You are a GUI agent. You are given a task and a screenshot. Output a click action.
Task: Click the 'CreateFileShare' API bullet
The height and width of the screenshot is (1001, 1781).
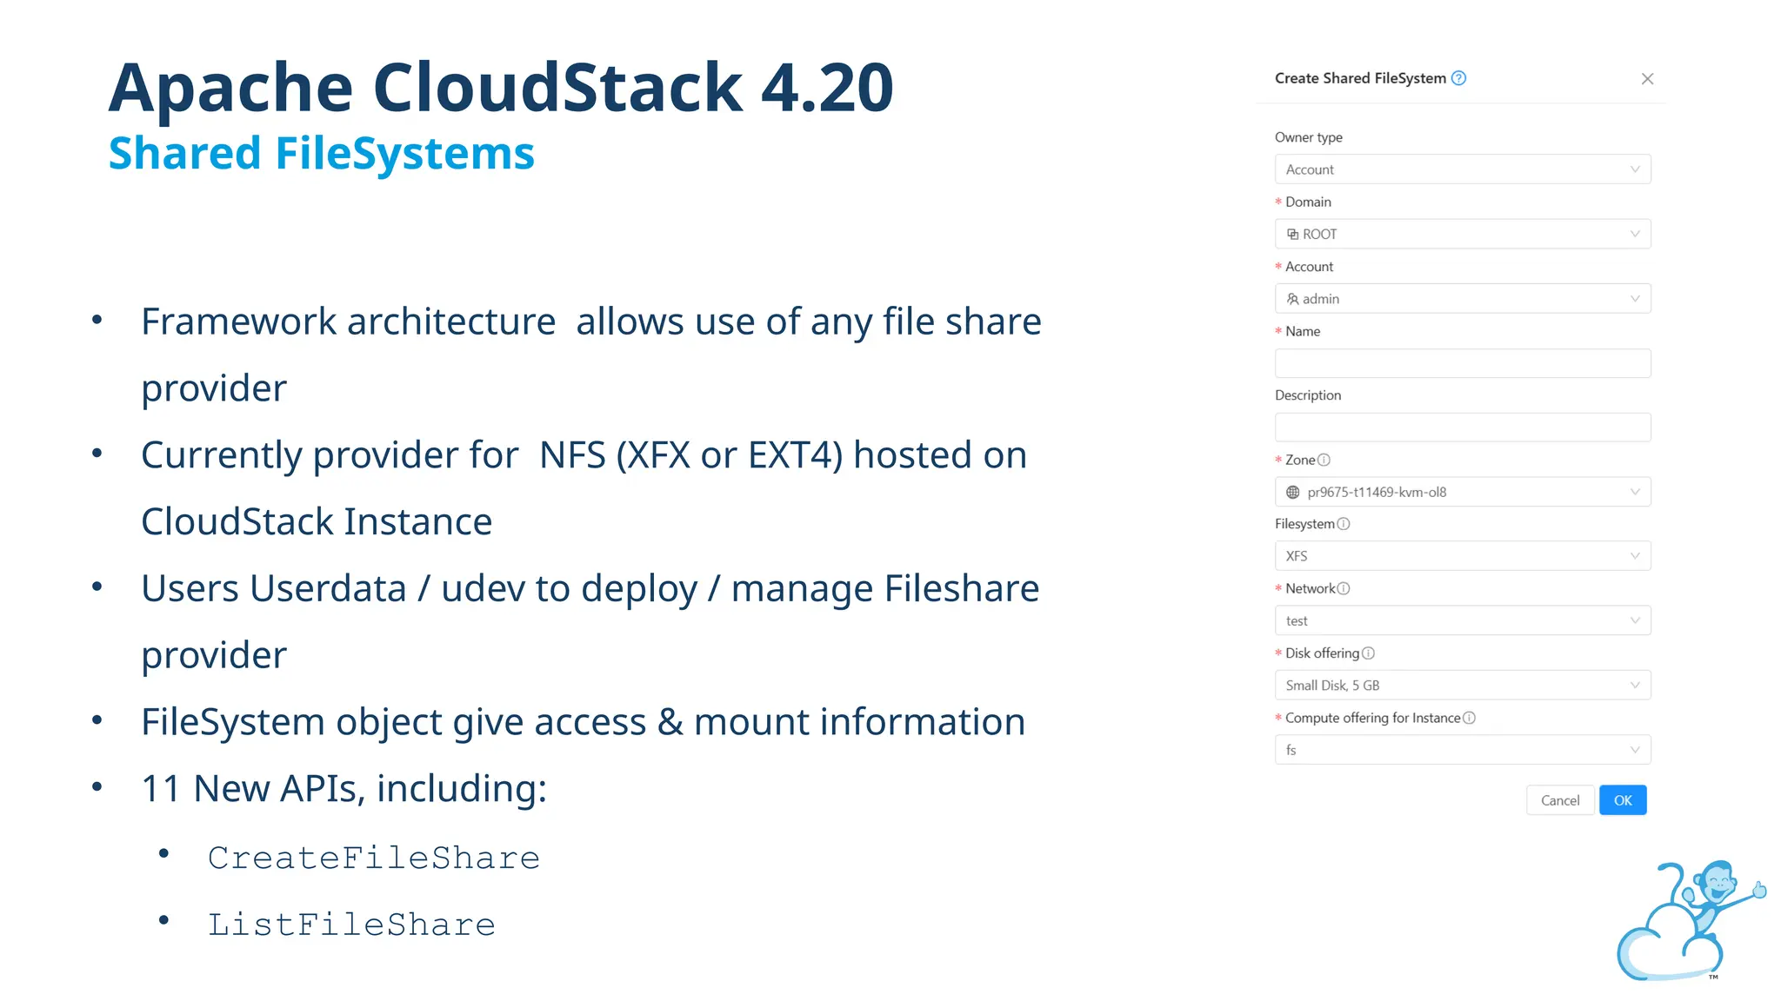tap(374, 858)
